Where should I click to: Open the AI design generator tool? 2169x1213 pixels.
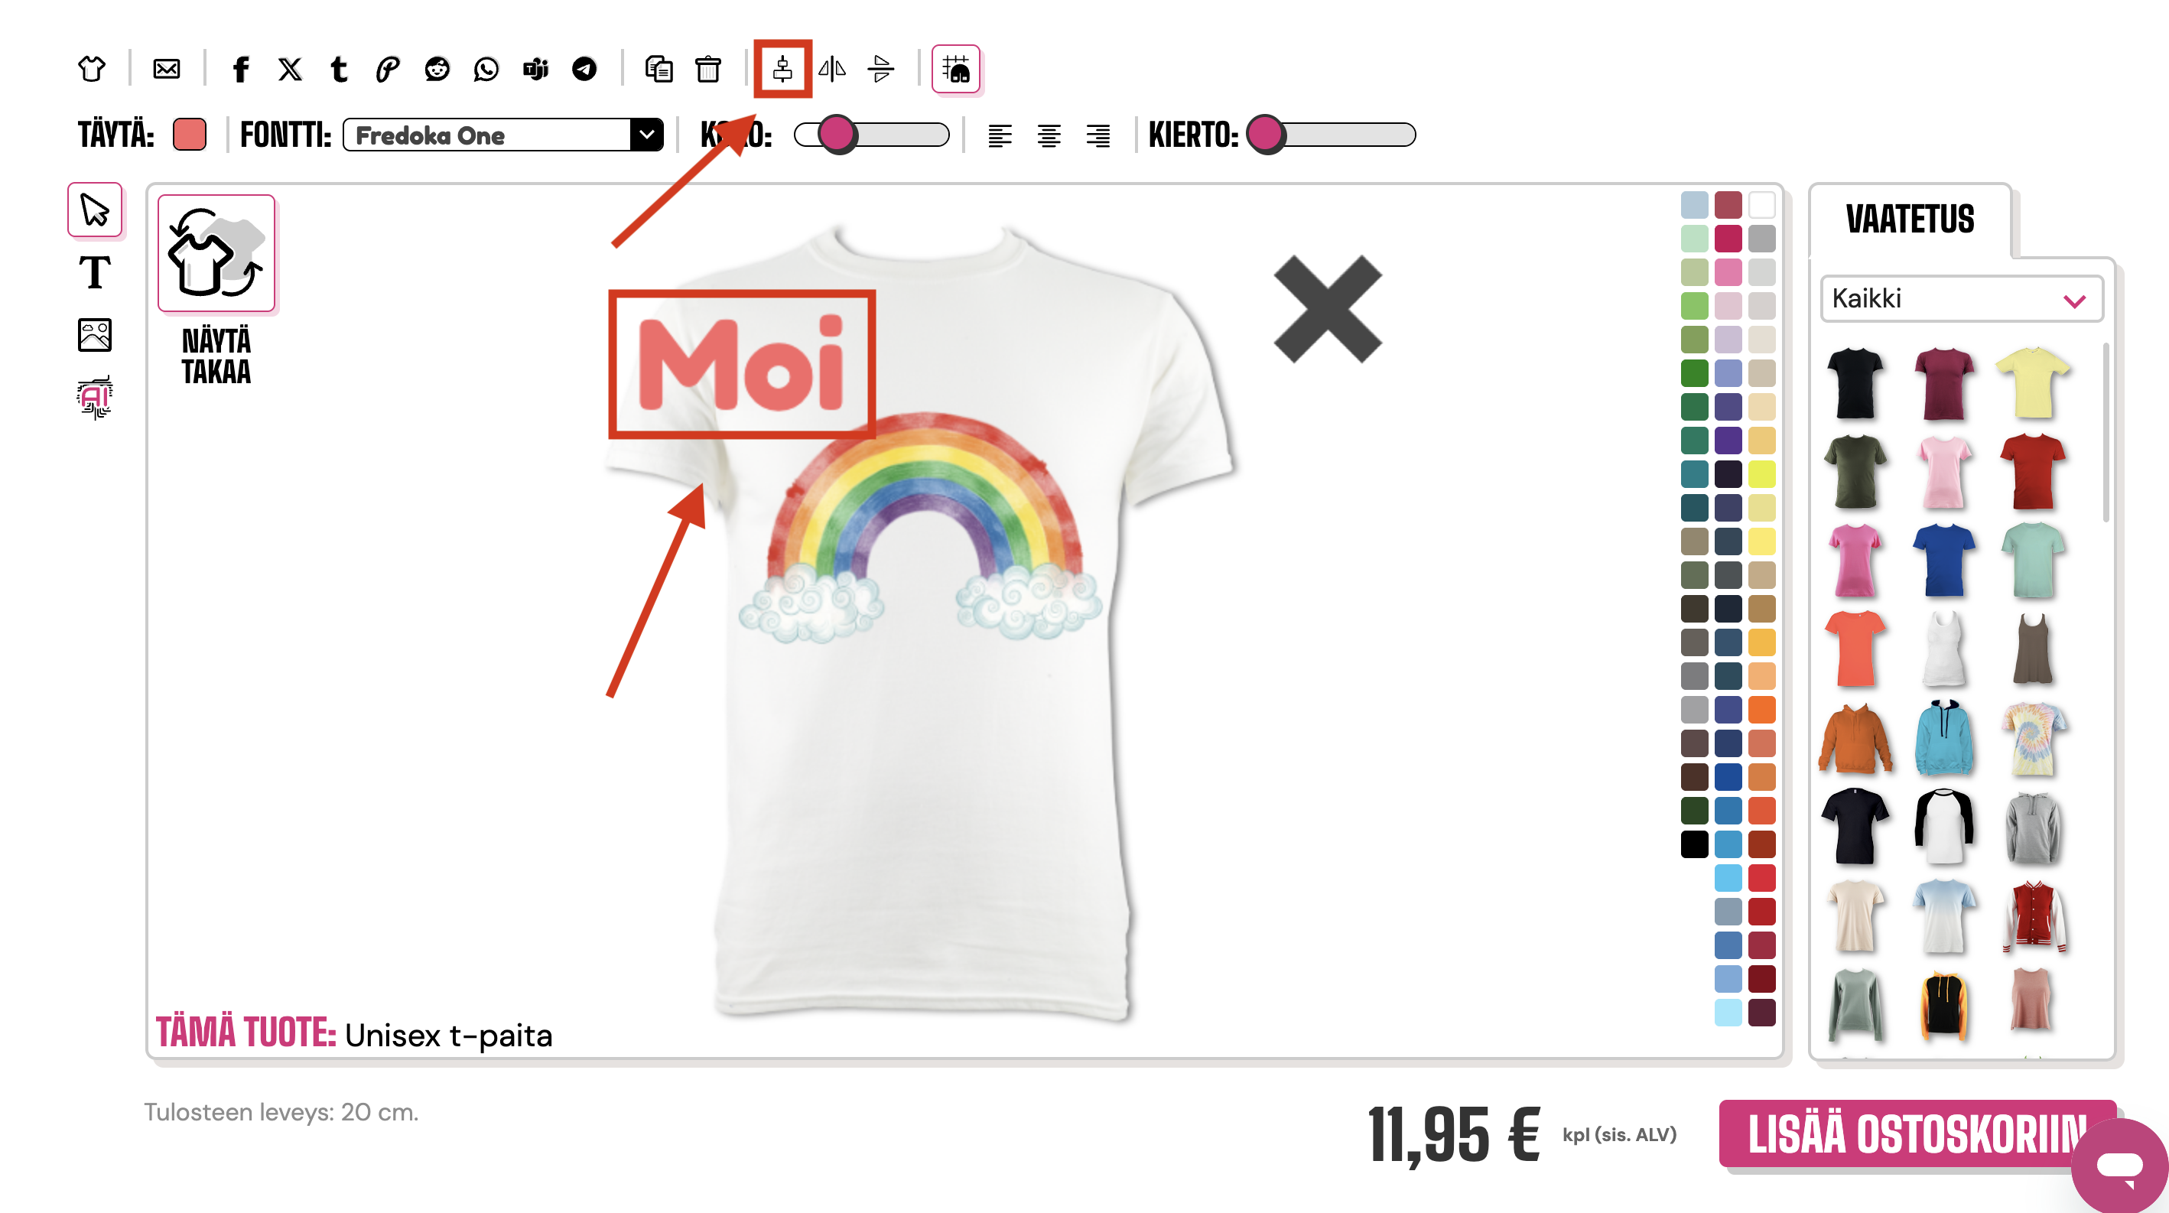(x=94, y=397)
